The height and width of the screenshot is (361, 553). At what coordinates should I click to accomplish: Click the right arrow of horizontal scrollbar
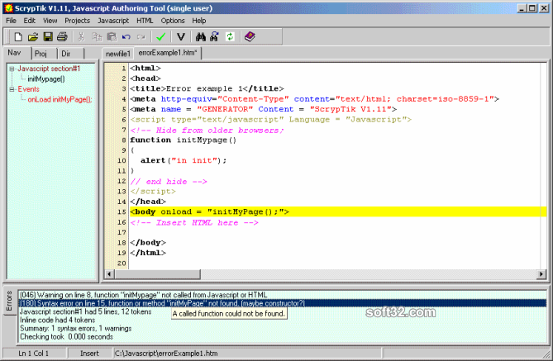coord(541,274)
